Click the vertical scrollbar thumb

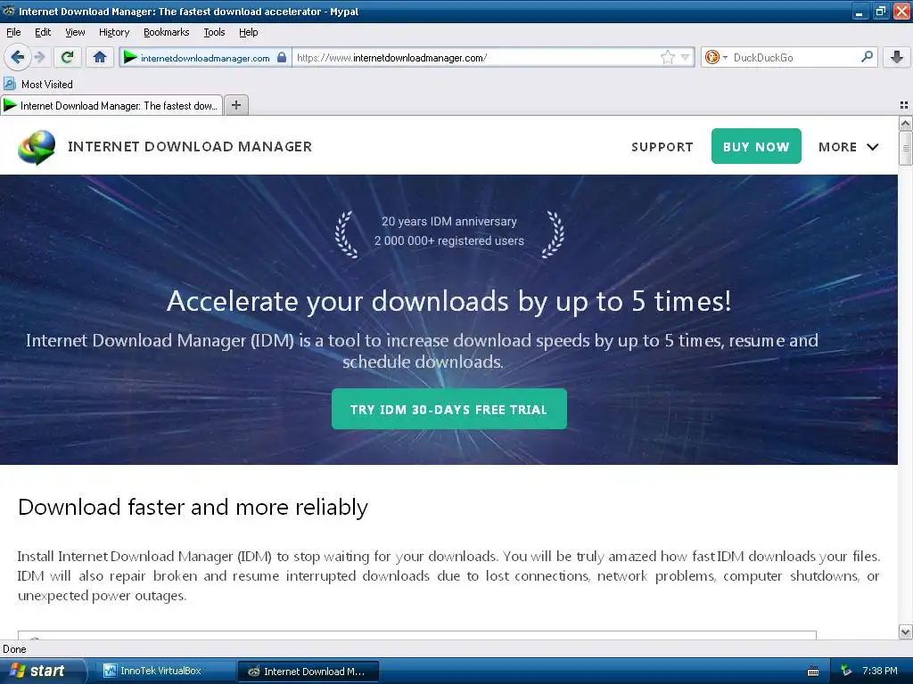(x=905, y=148)
